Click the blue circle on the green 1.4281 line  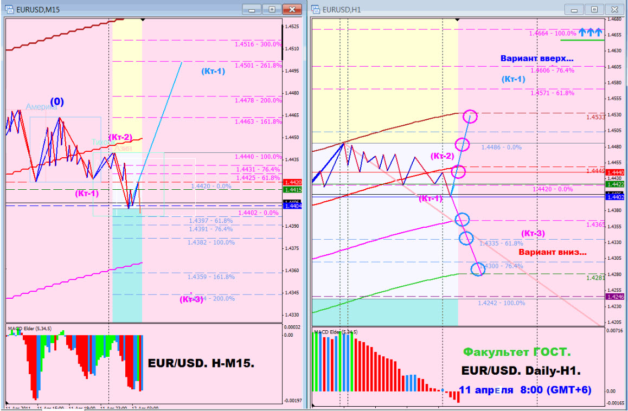point(478,269)
